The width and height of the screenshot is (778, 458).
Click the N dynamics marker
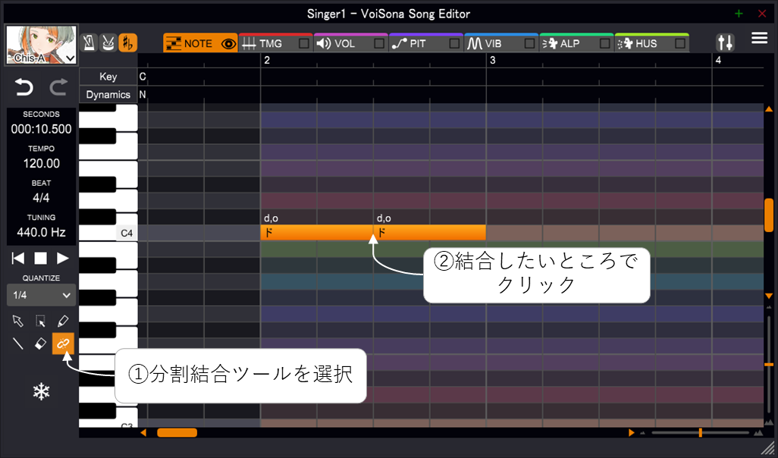(x=143, y=94)
